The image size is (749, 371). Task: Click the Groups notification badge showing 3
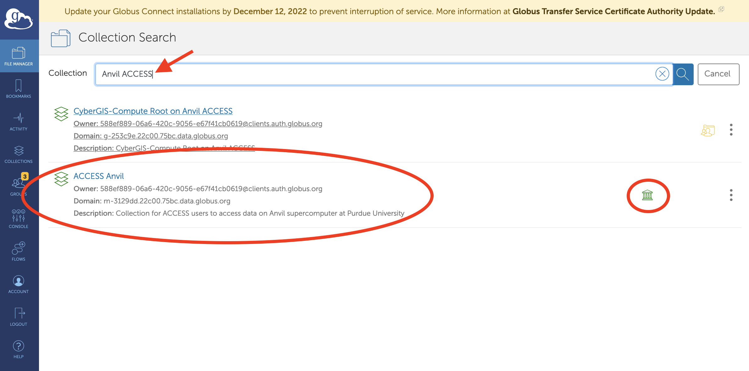tap(25, 176)
